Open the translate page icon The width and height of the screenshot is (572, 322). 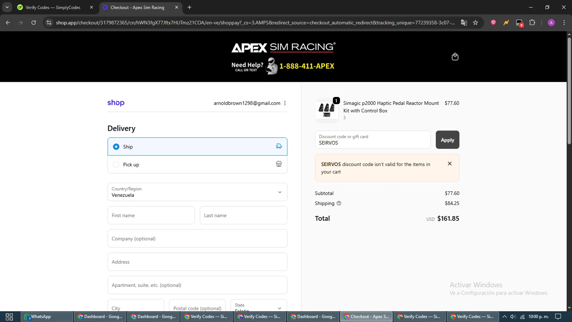[x=464, y=23]
